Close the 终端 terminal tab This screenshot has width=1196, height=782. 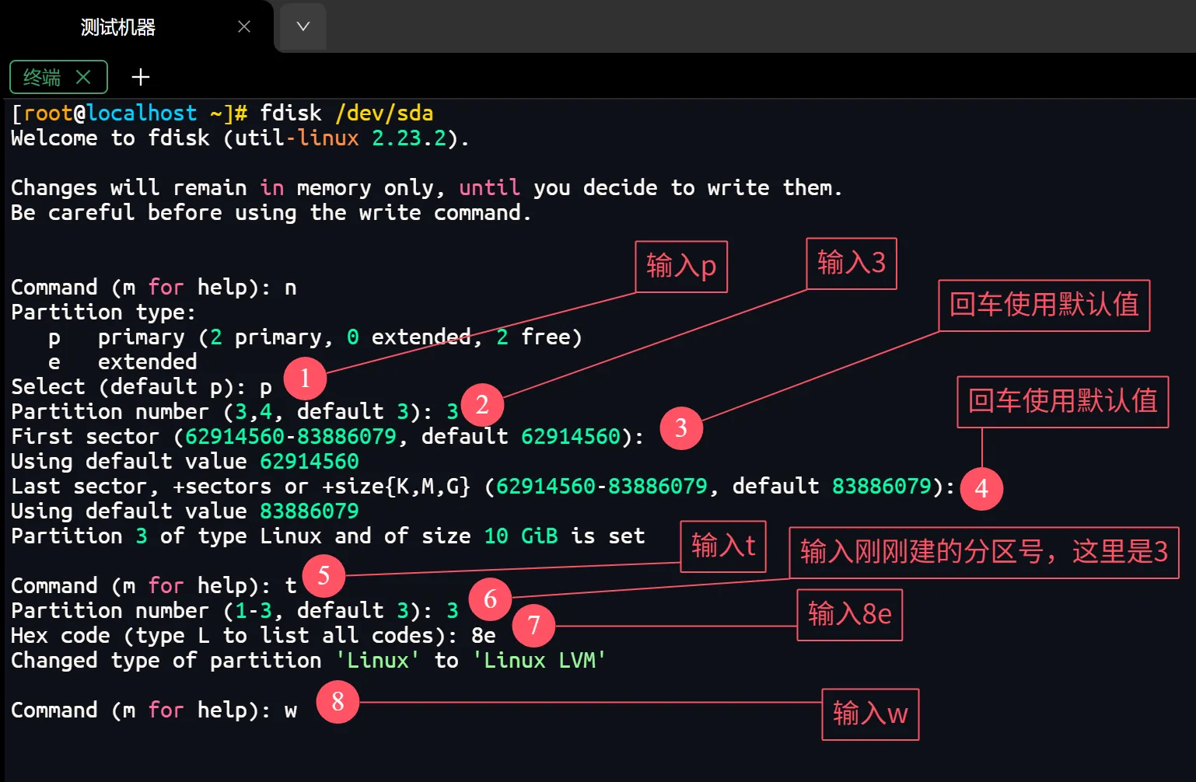[x=84, y=77]
